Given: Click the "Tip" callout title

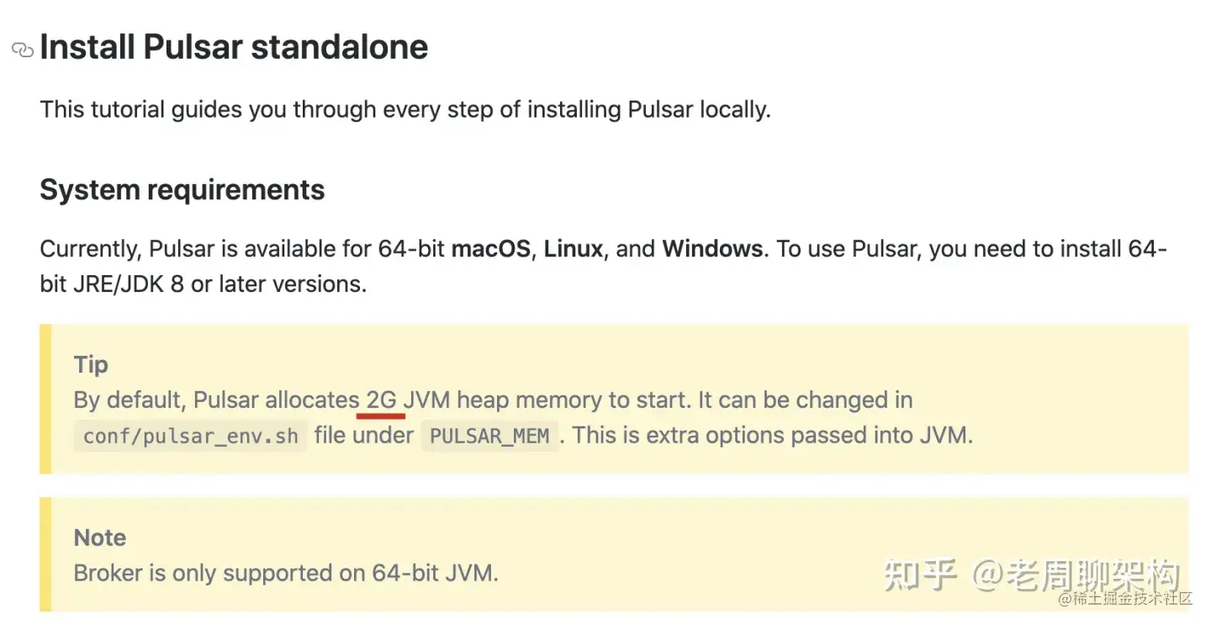Looking at the screenshot, I should pos(91,364).
